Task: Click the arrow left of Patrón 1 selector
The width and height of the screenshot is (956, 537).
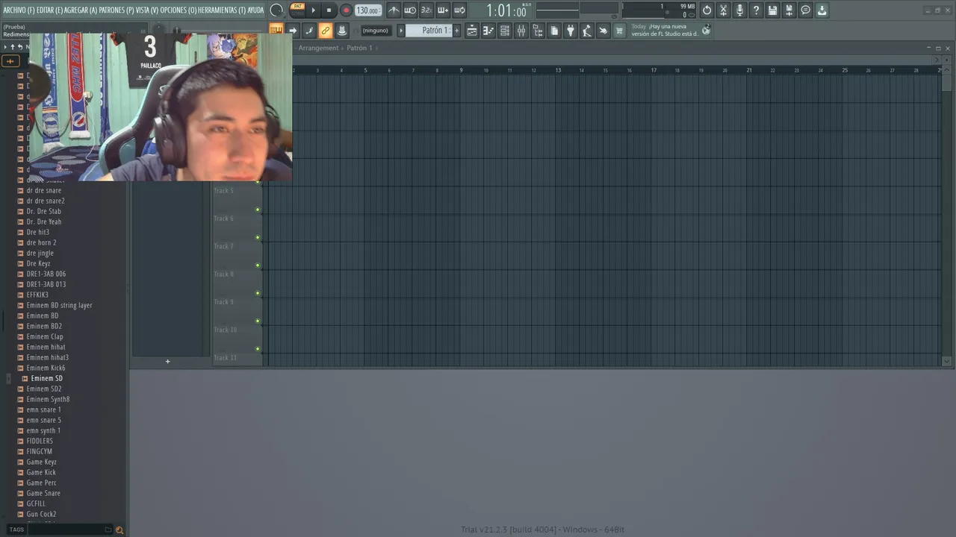Action: [401, 31]
